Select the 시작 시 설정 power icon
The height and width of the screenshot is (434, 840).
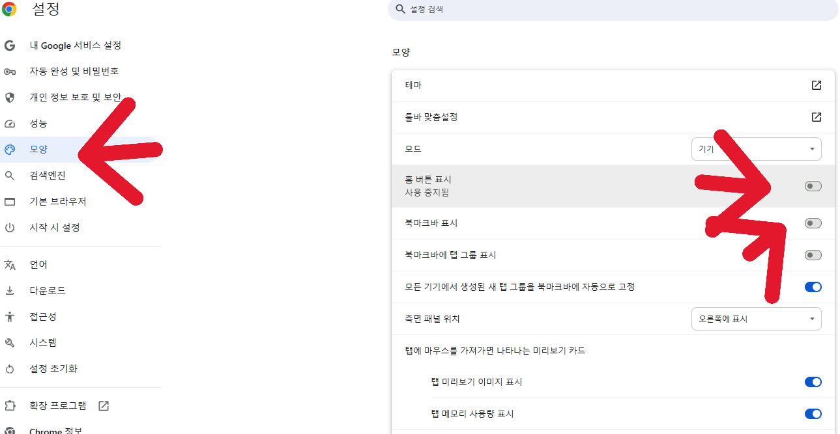pyautogui.click(x=10, y=227)
